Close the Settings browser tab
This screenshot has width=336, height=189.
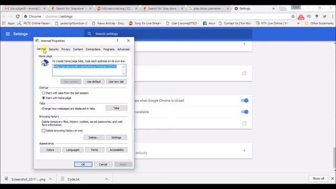(274, 8)
